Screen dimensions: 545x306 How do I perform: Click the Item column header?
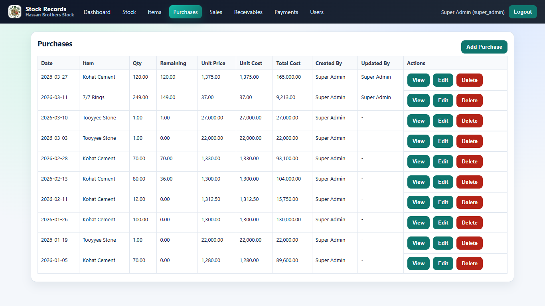(x=104, y=63)
